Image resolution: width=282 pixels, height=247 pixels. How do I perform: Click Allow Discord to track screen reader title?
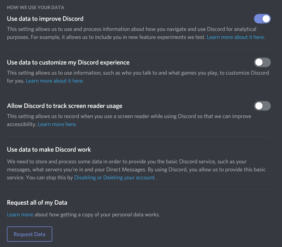click(65, 106)
